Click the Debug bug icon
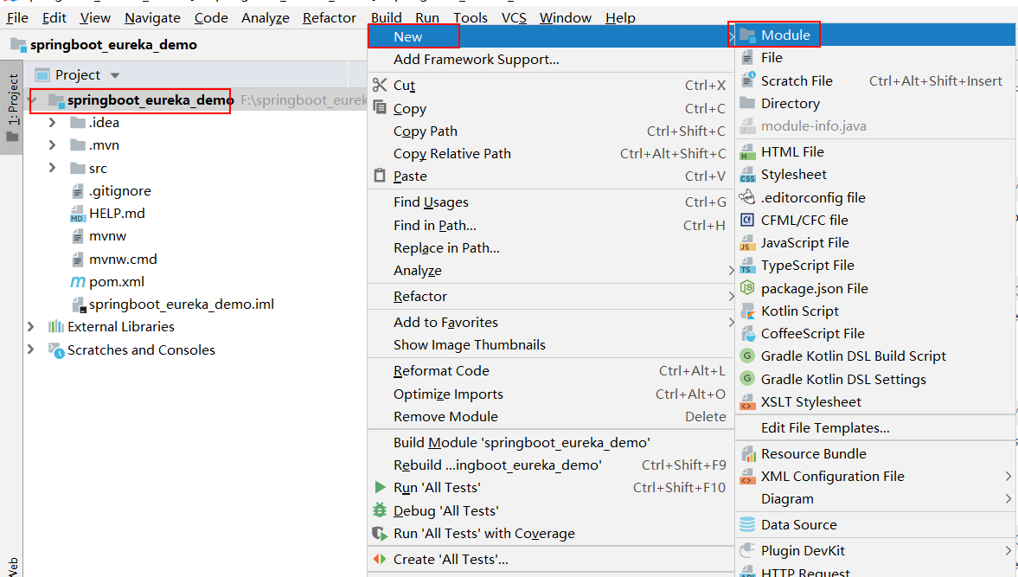 [x=380, y=510]
